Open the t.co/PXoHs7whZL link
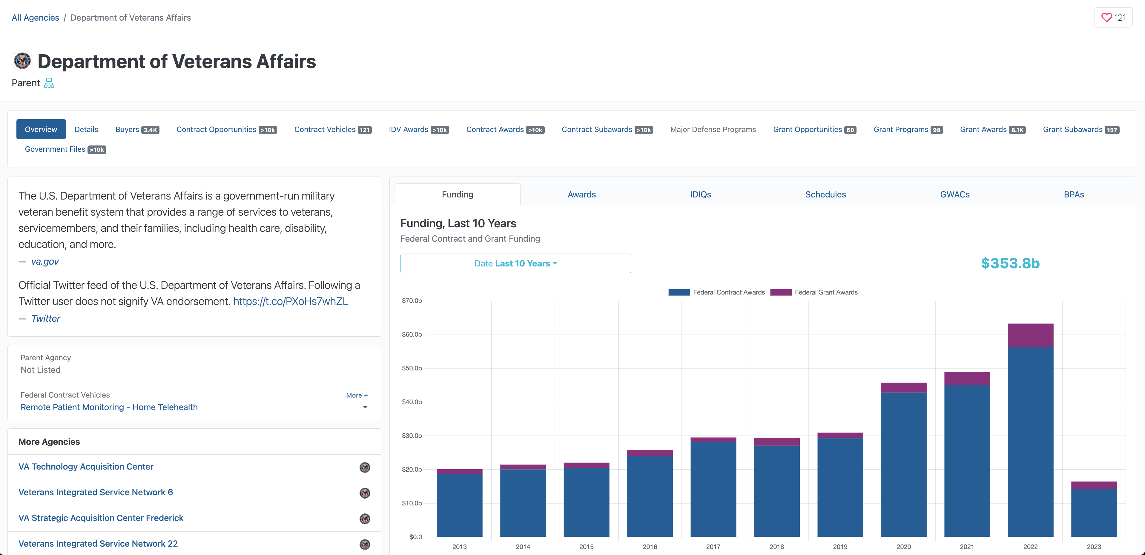Screen dimensions: 1145x555 290,301
